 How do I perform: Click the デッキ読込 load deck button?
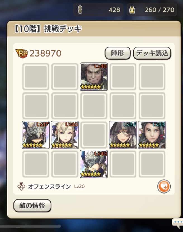coord(152,53)
